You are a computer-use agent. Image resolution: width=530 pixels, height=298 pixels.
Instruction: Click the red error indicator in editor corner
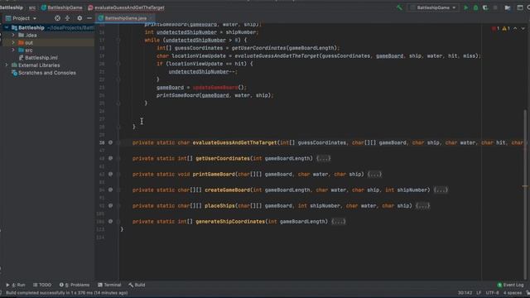(495, 29)
